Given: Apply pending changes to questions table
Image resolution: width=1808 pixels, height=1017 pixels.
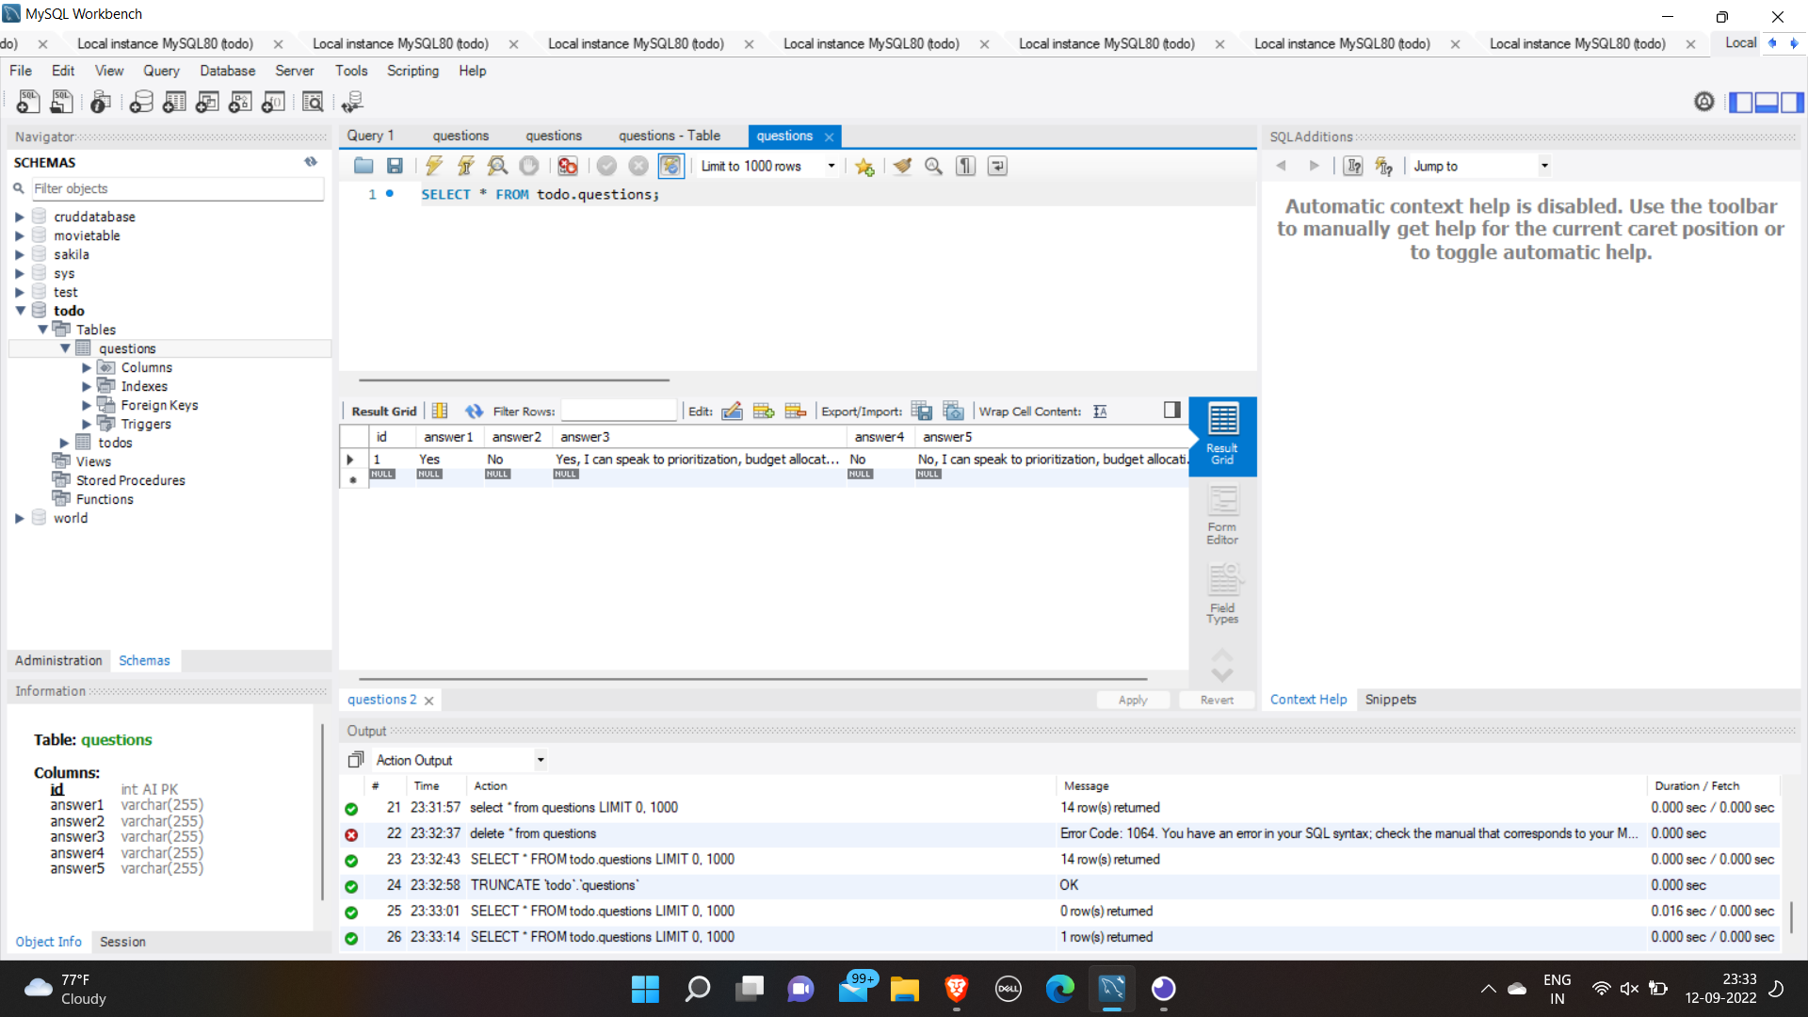Looking at the screenshot, I should (x=1133, y=700).
